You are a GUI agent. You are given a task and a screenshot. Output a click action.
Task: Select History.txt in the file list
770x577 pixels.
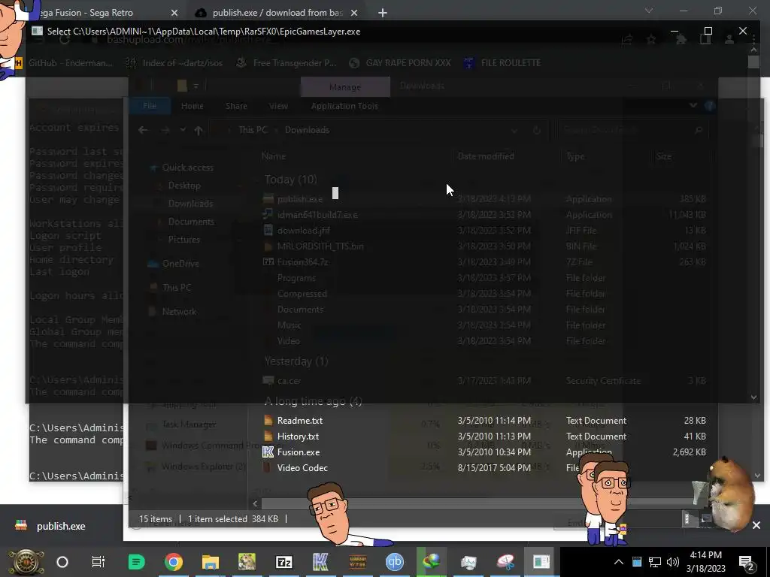[298, 437]
